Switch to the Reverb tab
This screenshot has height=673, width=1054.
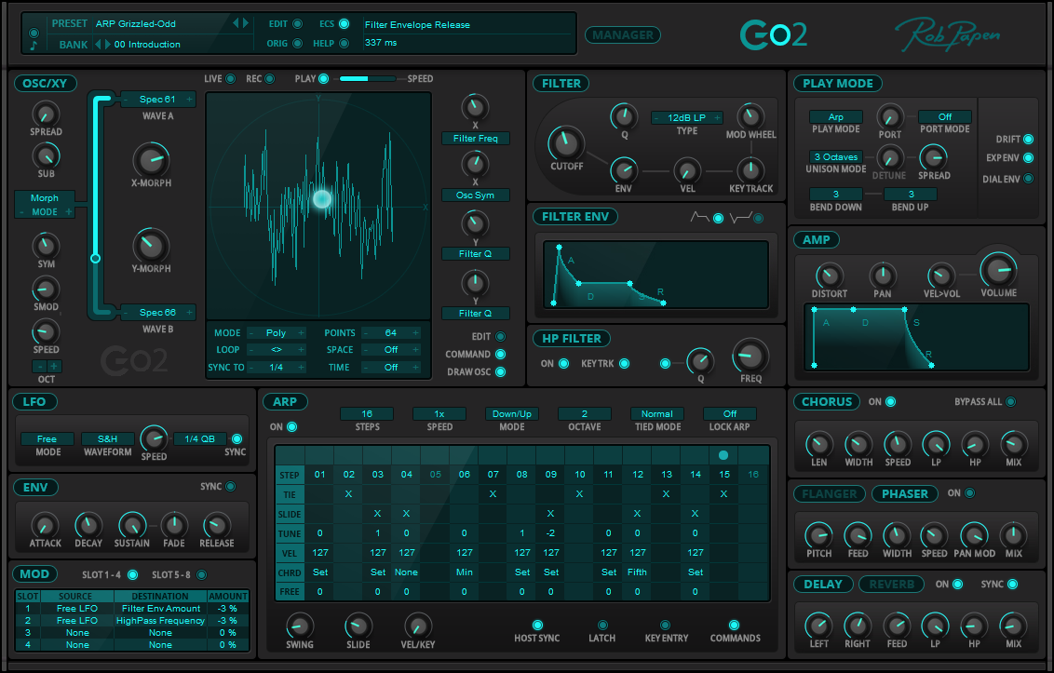891,585
